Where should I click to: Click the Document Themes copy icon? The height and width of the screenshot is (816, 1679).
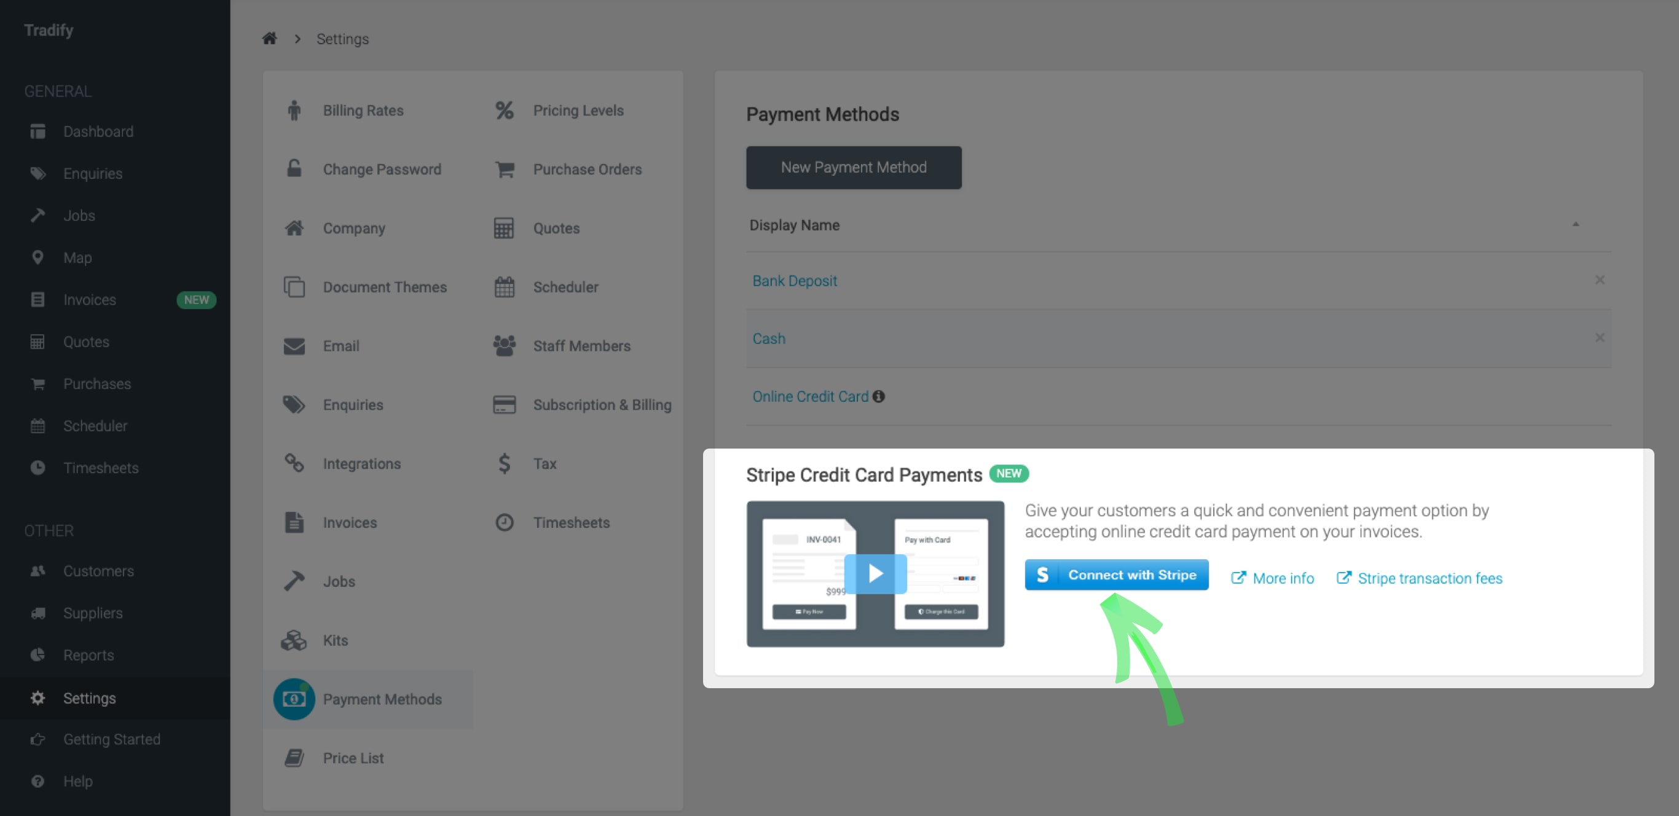click(294, 287)
